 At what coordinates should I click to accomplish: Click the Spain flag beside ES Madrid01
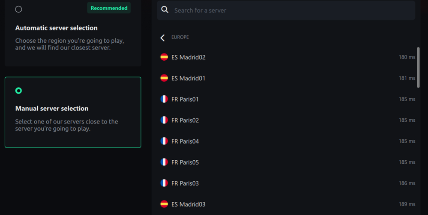coord(164,78)
